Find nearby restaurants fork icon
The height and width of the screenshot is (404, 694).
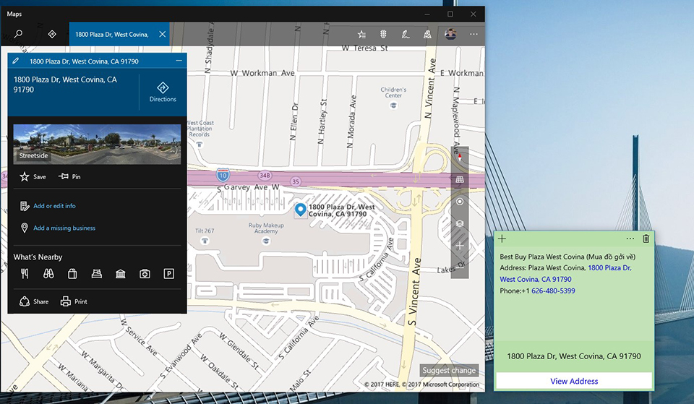click(25, 274)
